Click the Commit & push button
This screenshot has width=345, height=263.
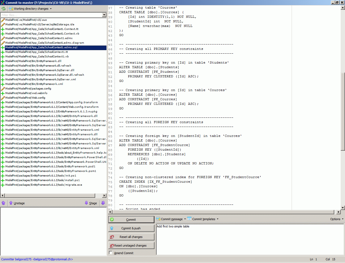131,228
